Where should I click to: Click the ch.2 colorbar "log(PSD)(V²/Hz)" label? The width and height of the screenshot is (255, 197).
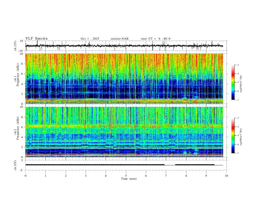coord(241,137)
